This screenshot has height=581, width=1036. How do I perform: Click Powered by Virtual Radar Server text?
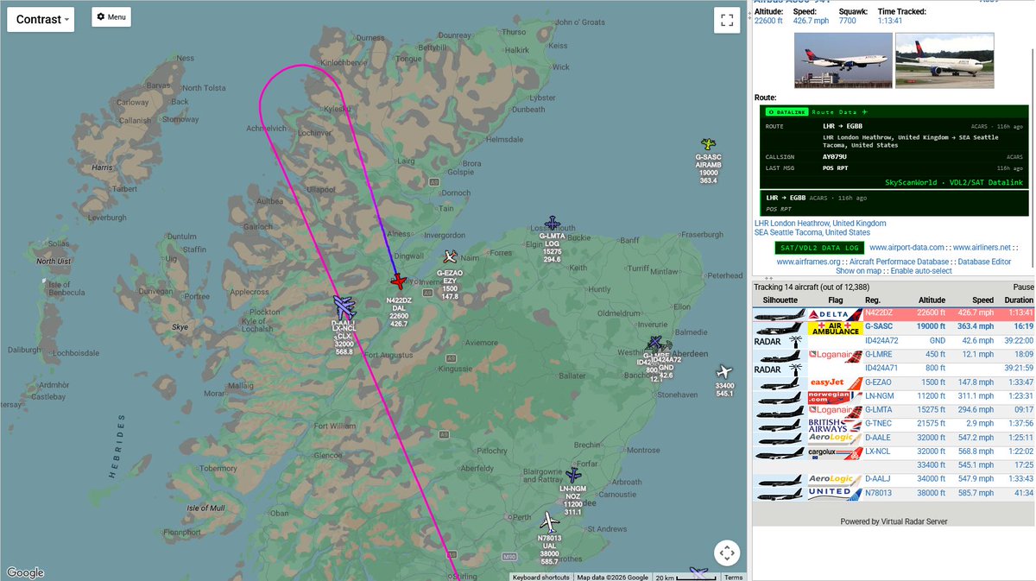(894, 521)
